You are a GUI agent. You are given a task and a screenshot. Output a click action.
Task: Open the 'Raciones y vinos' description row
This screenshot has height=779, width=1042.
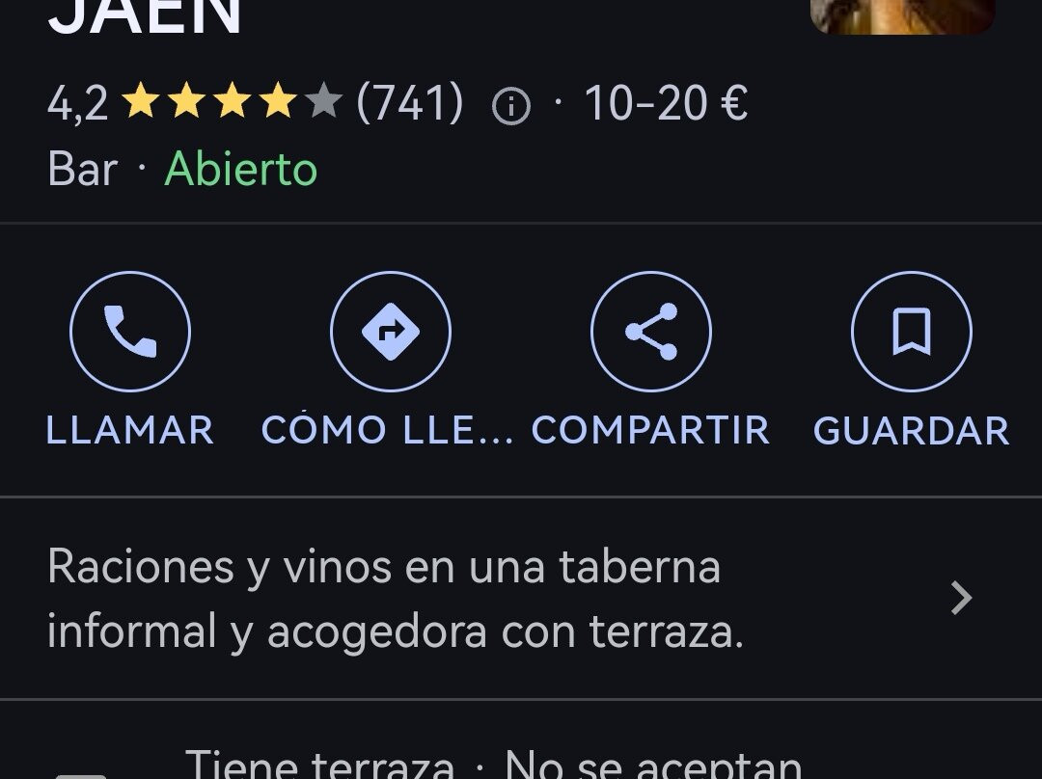(x=521, y=598)
